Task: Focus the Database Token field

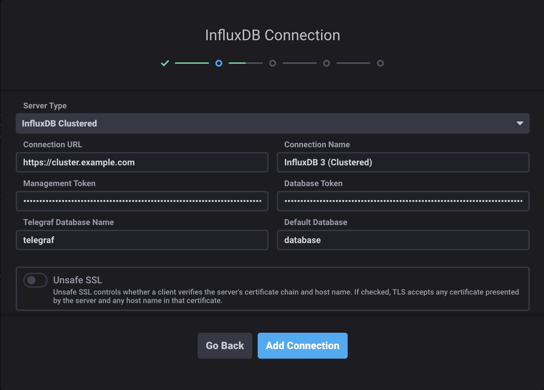Action: coord(403,201)
